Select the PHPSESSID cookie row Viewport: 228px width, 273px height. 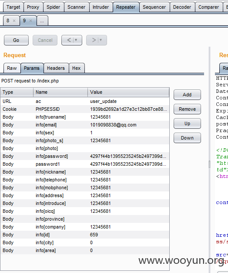click(85, 109)
